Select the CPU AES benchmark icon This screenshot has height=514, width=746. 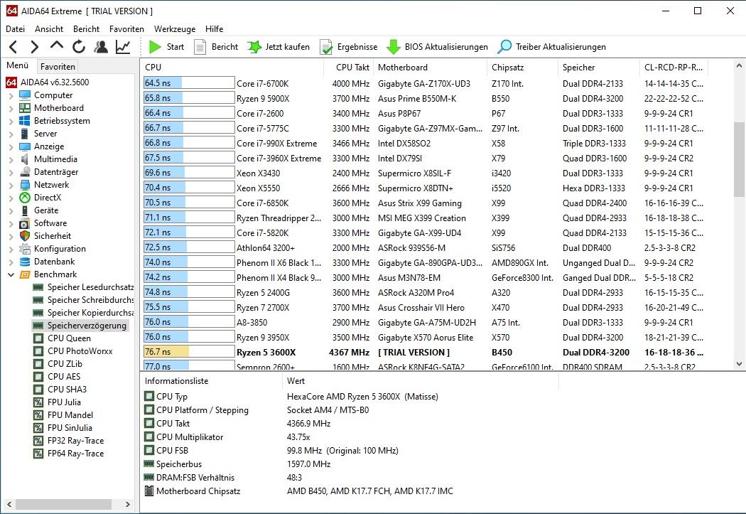[x=38, y=377]
